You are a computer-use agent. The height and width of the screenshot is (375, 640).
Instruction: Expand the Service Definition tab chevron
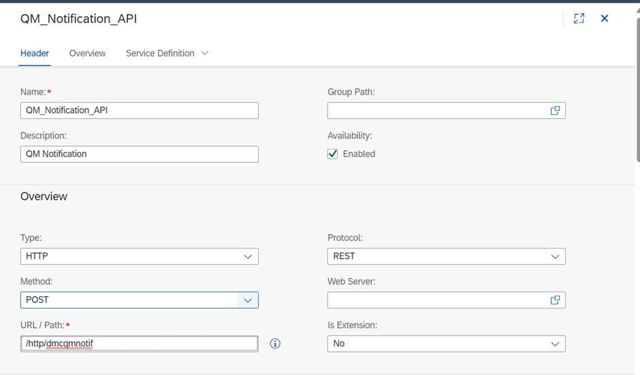[x=205, y=54]
